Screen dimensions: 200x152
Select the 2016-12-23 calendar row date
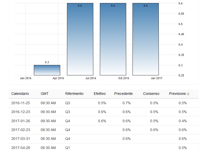pyautogui.click(x=21, y=112)
